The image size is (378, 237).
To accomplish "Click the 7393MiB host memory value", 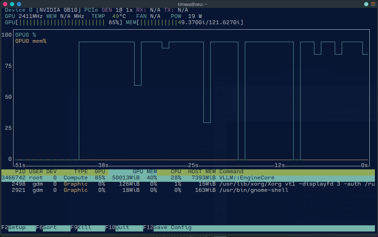I will 203,178.
